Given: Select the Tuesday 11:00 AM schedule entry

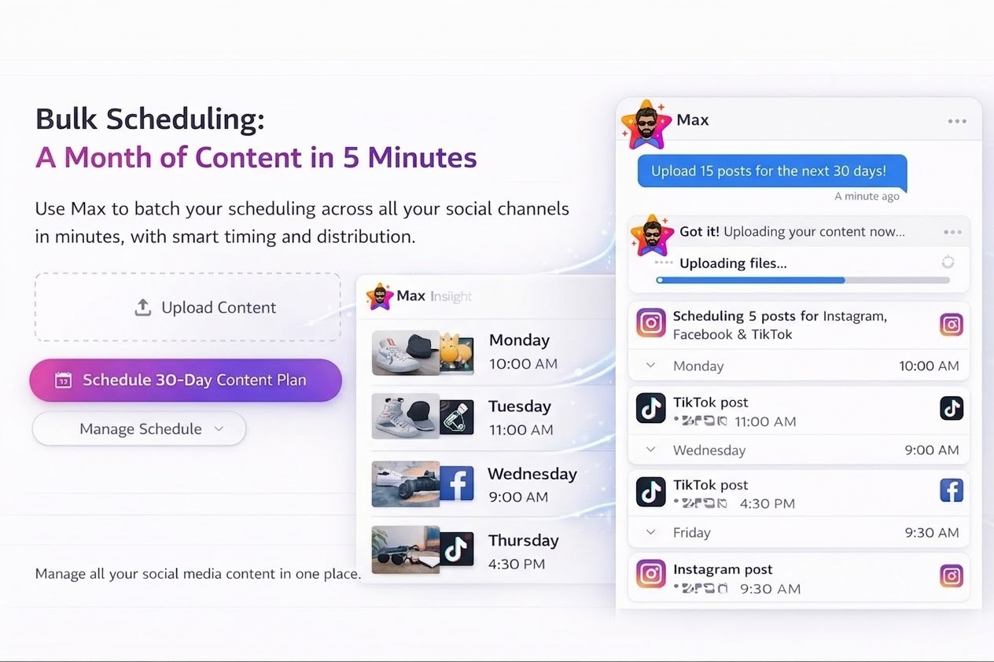Looking at the screenshot, I should [x=519, y=417].
